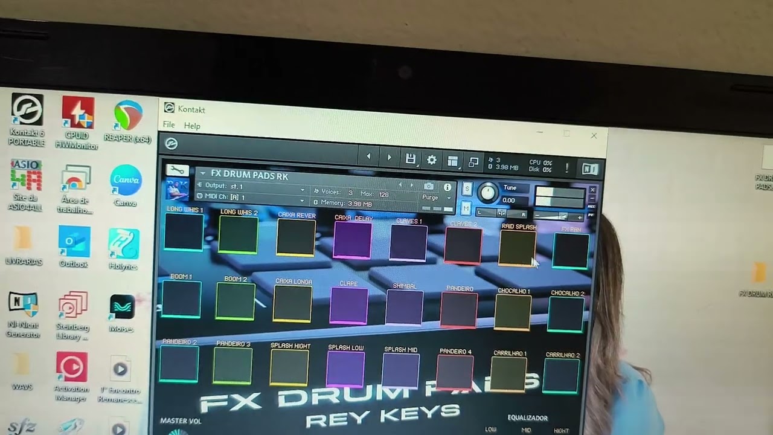The image size is (773, 435).
Task: Trigger the CLAVES 1 pad
Action: (x=408, y=243)
